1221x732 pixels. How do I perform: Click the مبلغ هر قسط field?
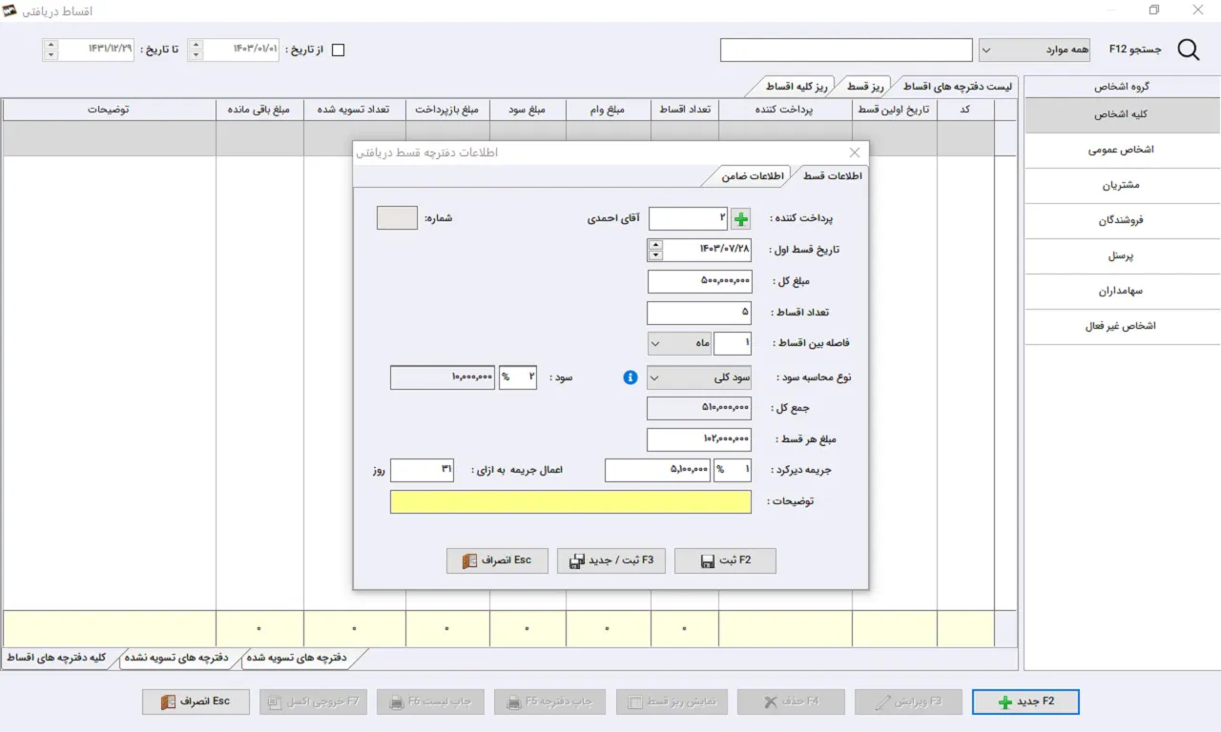coord(699,439)
